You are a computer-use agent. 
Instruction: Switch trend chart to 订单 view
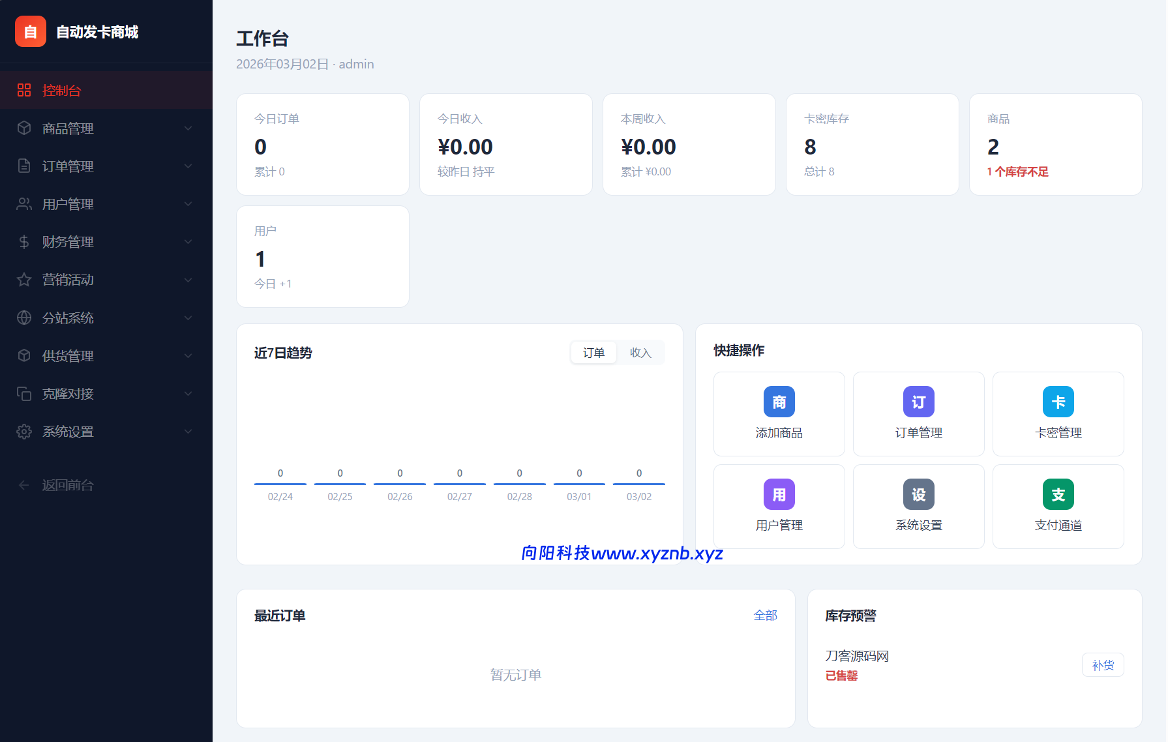[593, 352]
